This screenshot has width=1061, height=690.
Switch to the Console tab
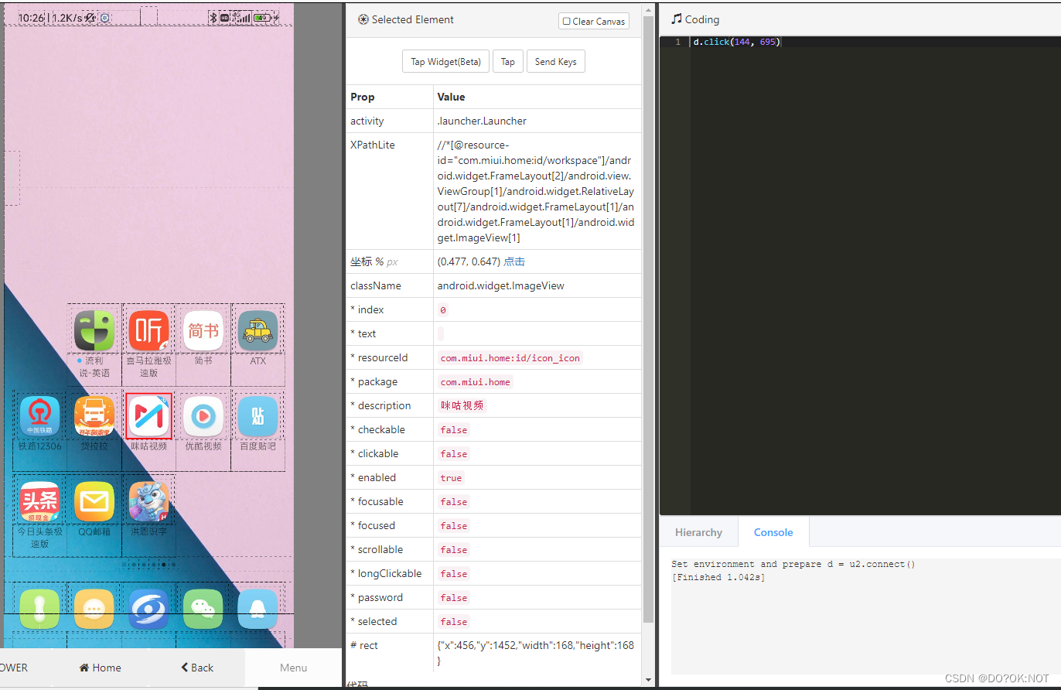pos(773,532)
